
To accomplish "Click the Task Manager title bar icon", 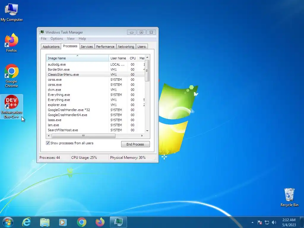I will click(42, 32).
